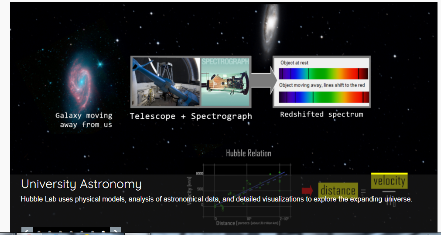
Task: Click the 'Galaxy moving away from us' caption
Action: 84,120
